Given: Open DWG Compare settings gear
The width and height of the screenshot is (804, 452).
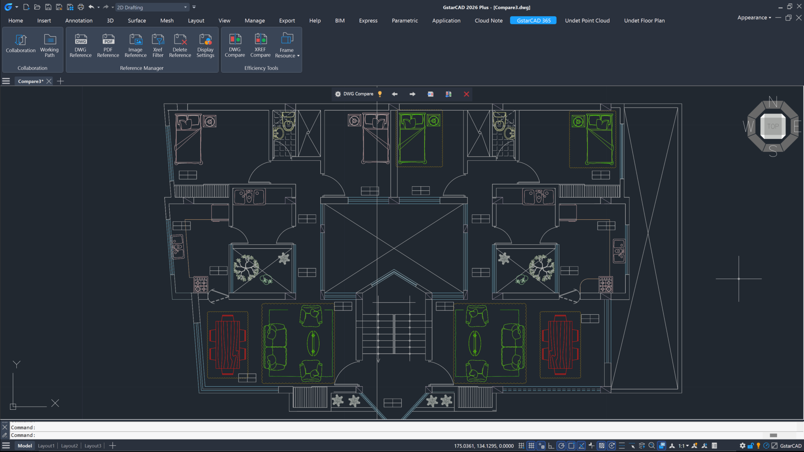Looking at the screenshot, I should pos(338,94).
